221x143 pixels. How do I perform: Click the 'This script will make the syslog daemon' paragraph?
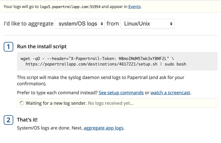[x=101, y=81]
